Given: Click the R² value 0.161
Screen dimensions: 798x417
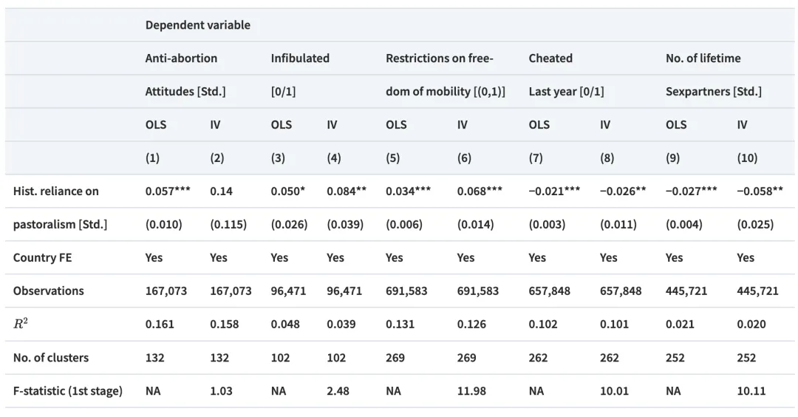Looking at the screenshot, I should 160,325.
